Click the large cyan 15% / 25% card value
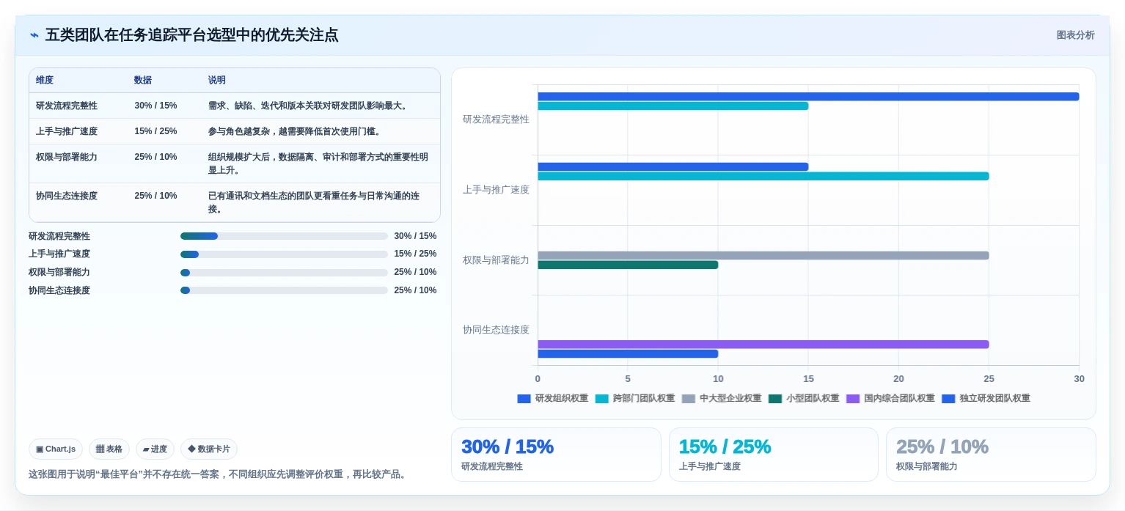Viewport: 1125px width, 511px height. (x=725, y=446)
